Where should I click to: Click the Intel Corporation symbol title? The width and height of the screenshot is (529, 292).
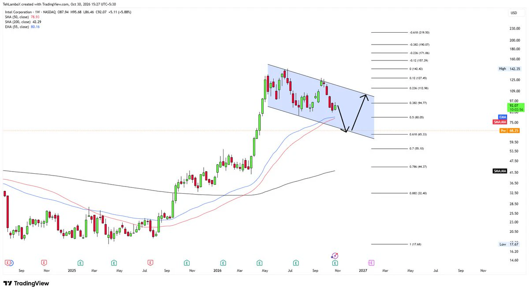click(18, 11)
